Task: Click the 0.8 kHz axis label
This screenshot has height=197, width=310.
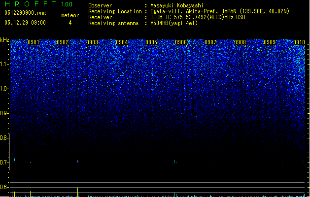Action: click(4, 138)
